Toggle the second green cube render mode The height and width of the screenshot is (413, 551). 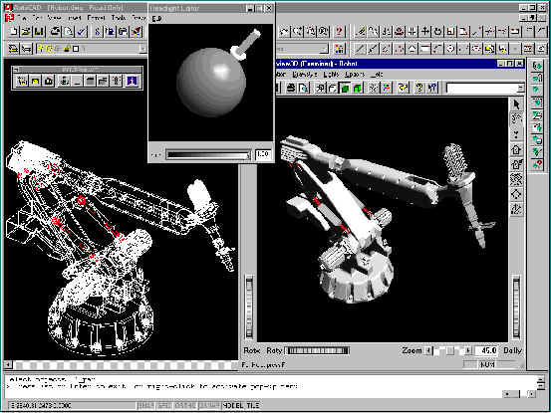pos(358,88)
